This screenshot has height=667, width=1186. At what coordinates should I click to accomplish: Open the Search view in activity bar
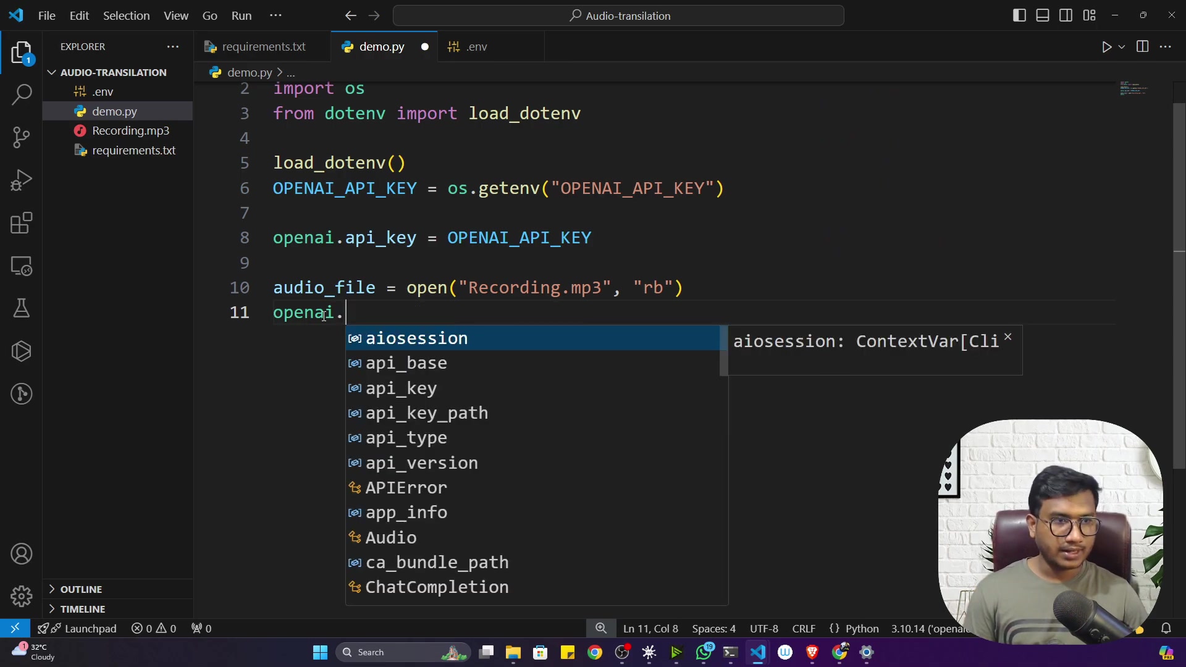coord(22,94)
